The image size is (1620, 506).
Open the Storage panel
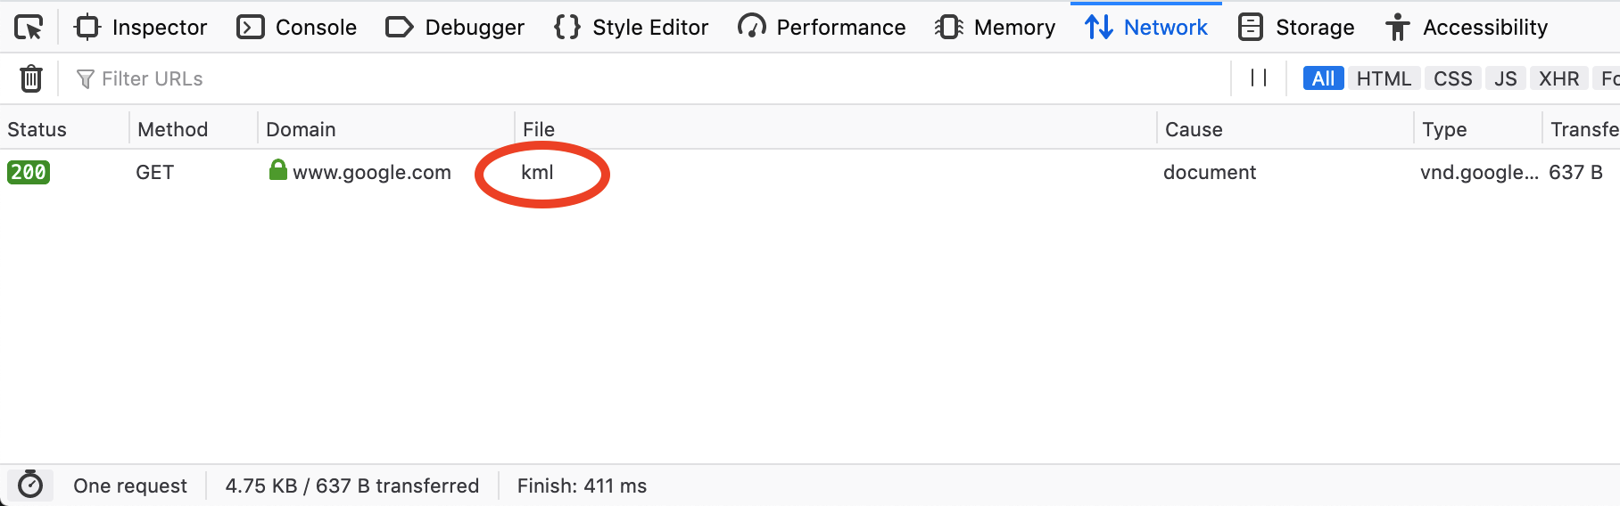(x=1296, y=28)
